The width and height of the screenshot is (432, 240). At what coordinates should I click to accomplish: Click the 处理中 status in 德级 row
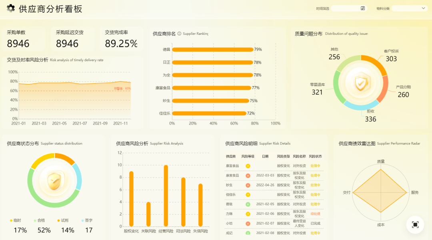pos(315,204)
